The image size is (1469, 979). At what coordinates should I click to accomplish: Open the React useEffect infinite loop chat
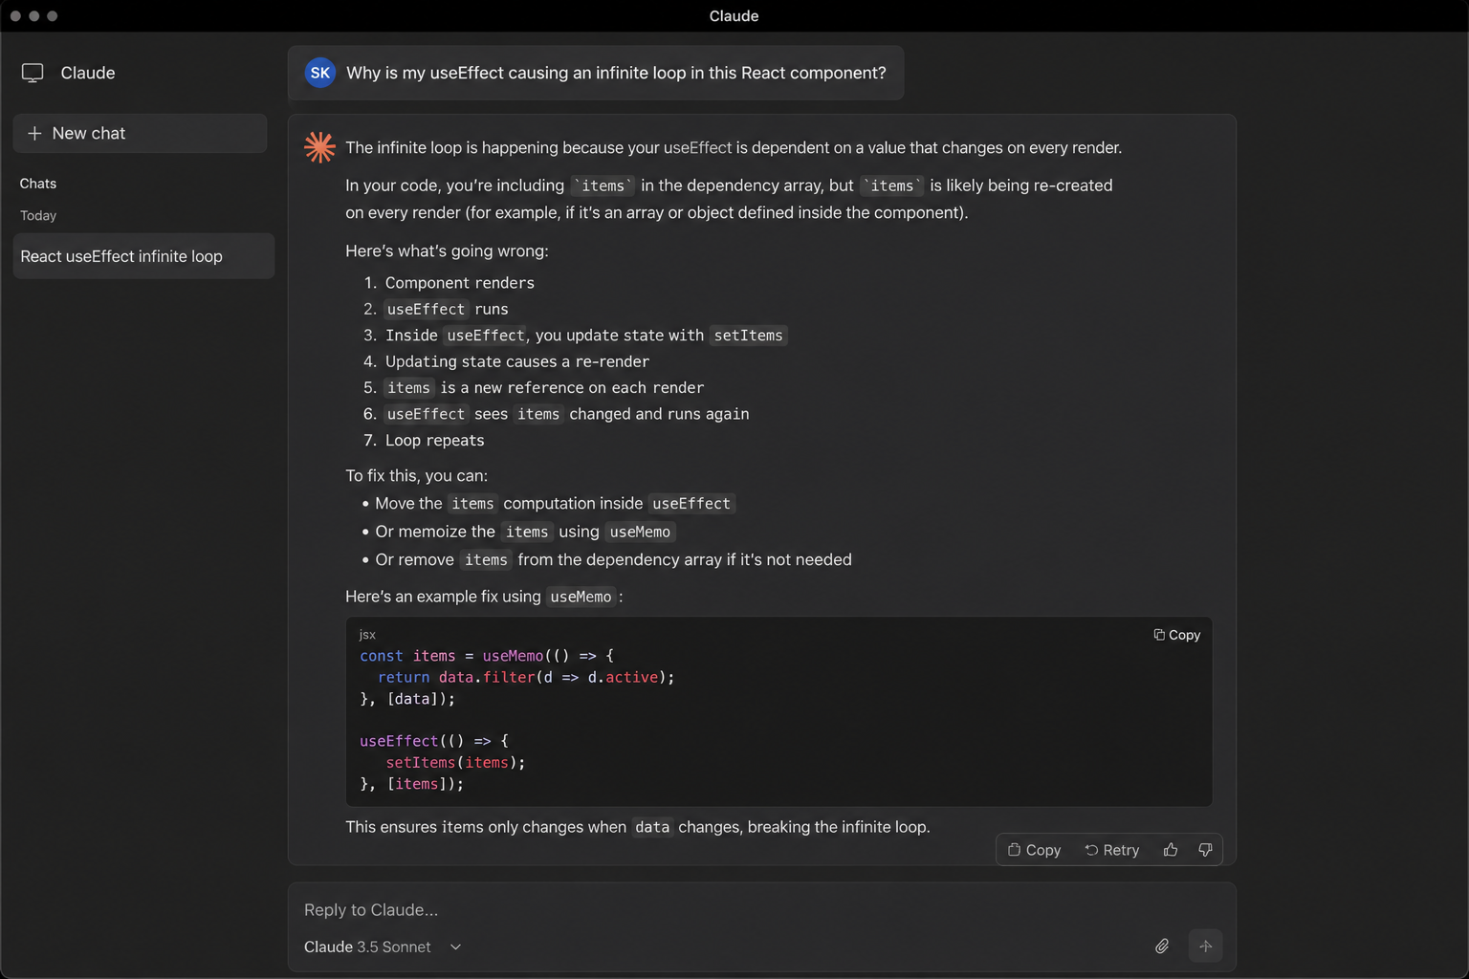(x=143, y=256)
